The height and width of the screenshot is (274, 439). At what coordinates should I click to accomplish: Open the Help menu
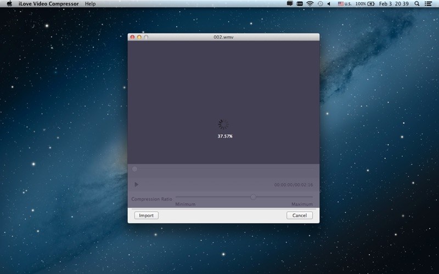[90, 4]
